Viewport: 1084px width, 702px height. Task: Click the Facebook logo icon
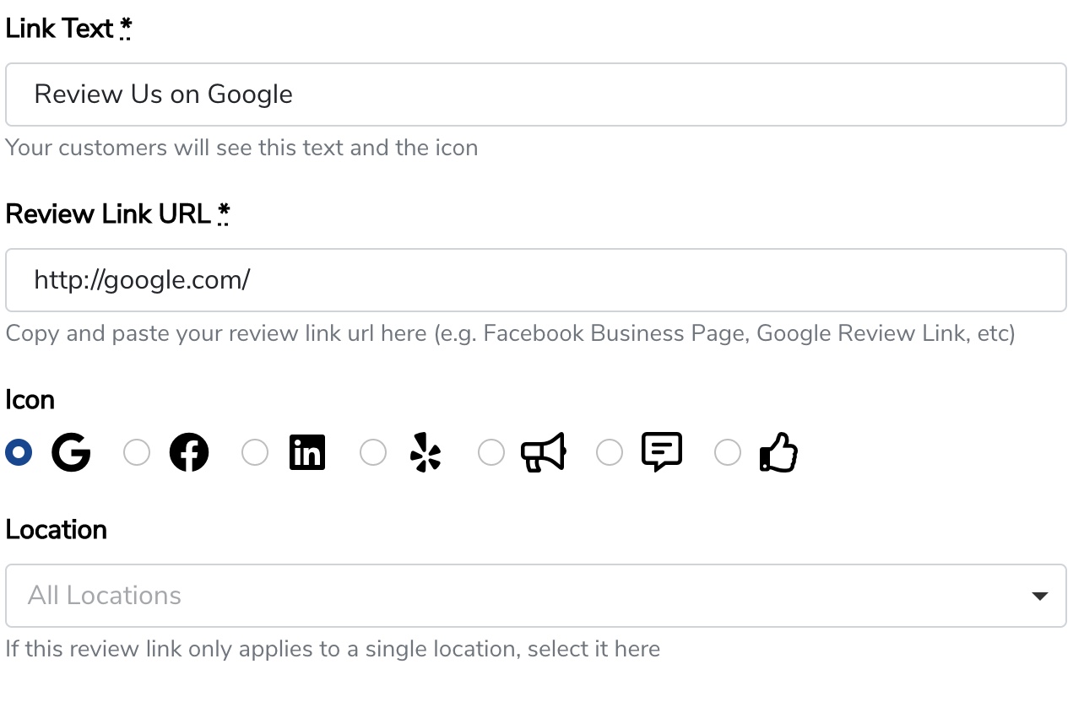pyautogui.click(x=189, y=453)
